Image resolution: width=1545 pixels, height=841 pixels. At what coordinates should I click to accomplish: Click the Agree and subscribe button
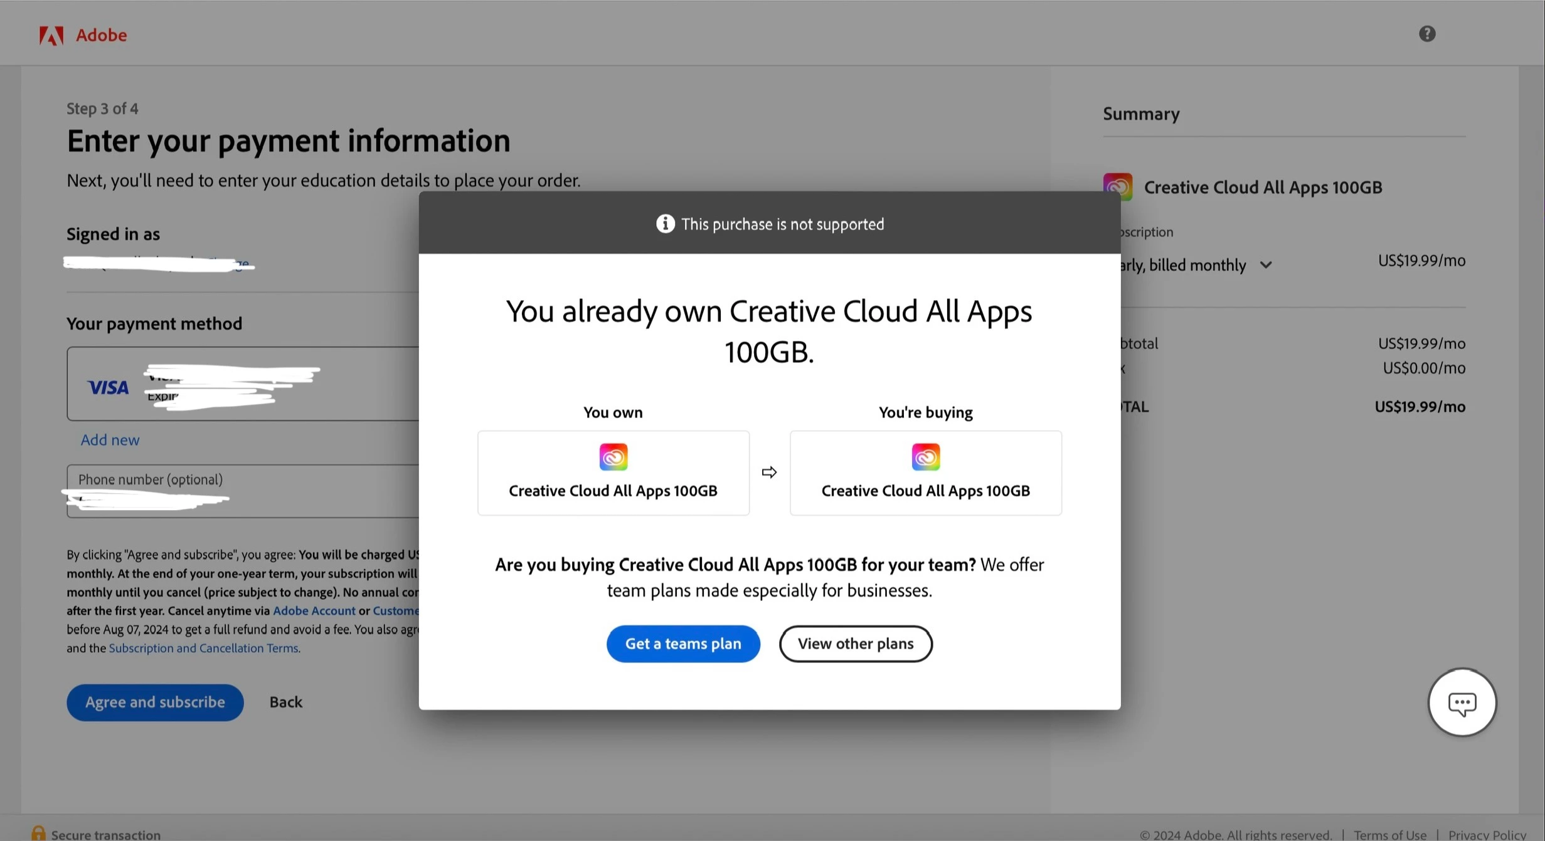click(155, 702)
